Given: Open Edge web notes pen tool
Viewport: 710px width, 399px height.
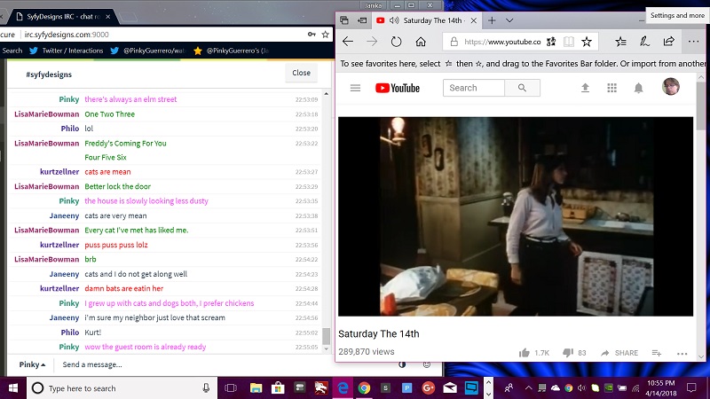Looking at the screenshot, I should 645,42.
